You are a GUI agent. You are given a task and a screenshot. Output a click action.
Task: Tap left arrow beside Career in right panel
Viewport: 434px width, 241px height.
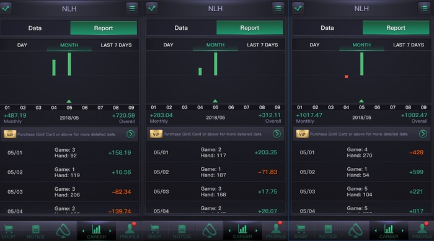[376, 230]
